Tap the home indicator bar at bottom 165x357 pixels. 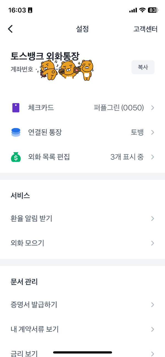tap(82, 352)
